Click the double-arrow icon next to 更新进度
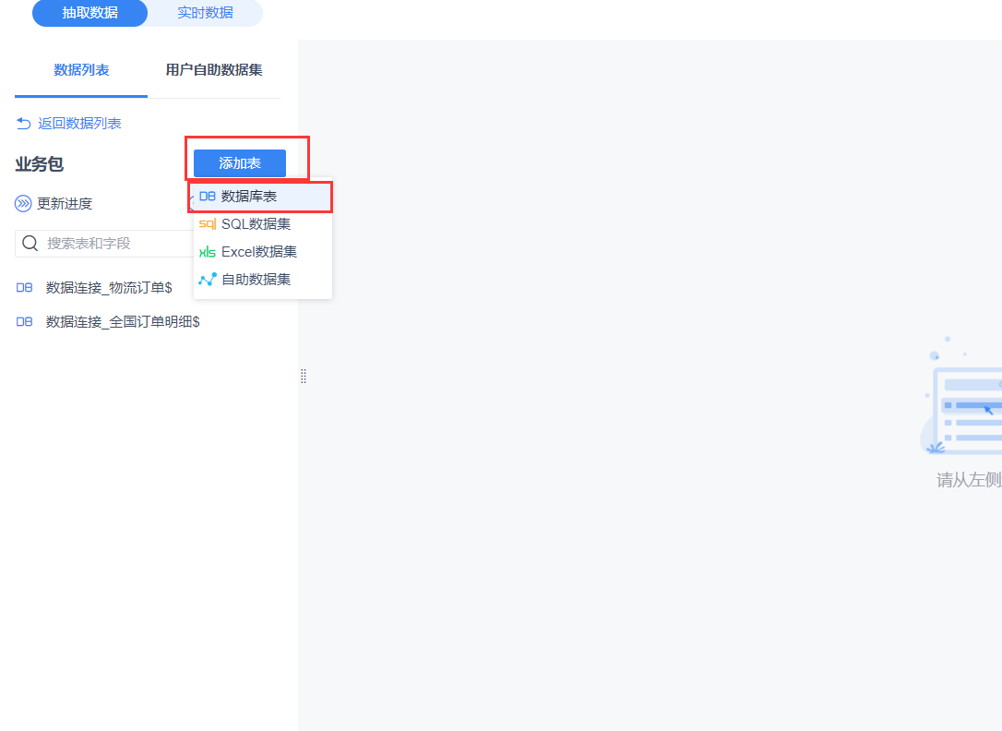This screenshot has width=1002, height=731. point(23,203)
